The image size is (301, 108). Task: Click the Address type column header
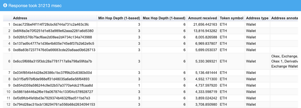pyautogui.click(x=257, y=18)
